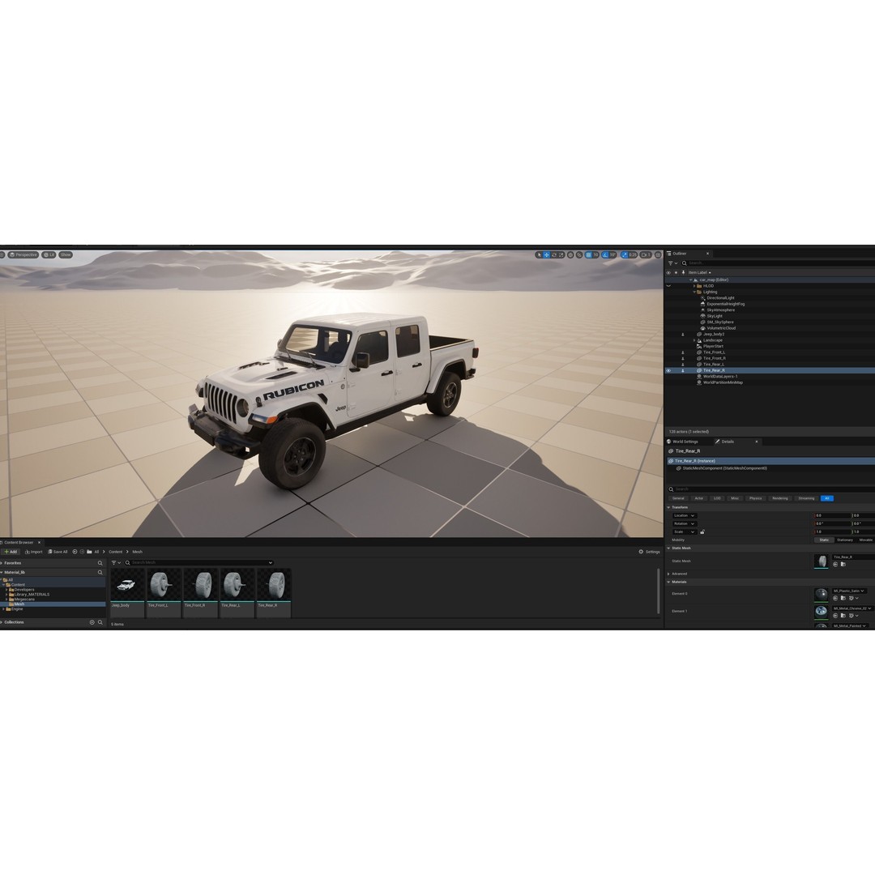Viewport: 875px width, 875px height.
Task: Toggle the Scale lock icon
Action: (702, 532)
